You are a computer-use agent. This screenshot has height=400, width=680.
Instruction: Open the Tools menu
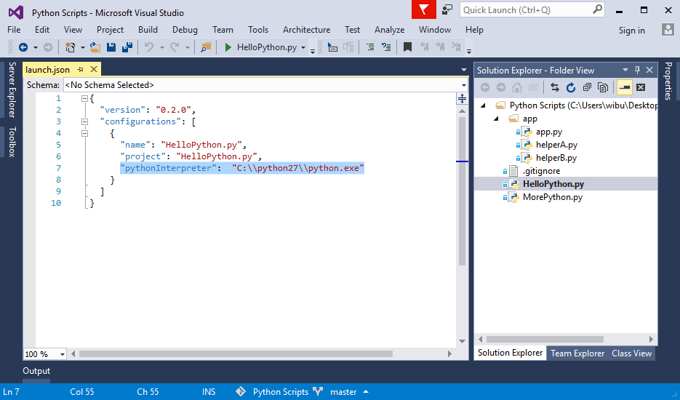point(258,30)
